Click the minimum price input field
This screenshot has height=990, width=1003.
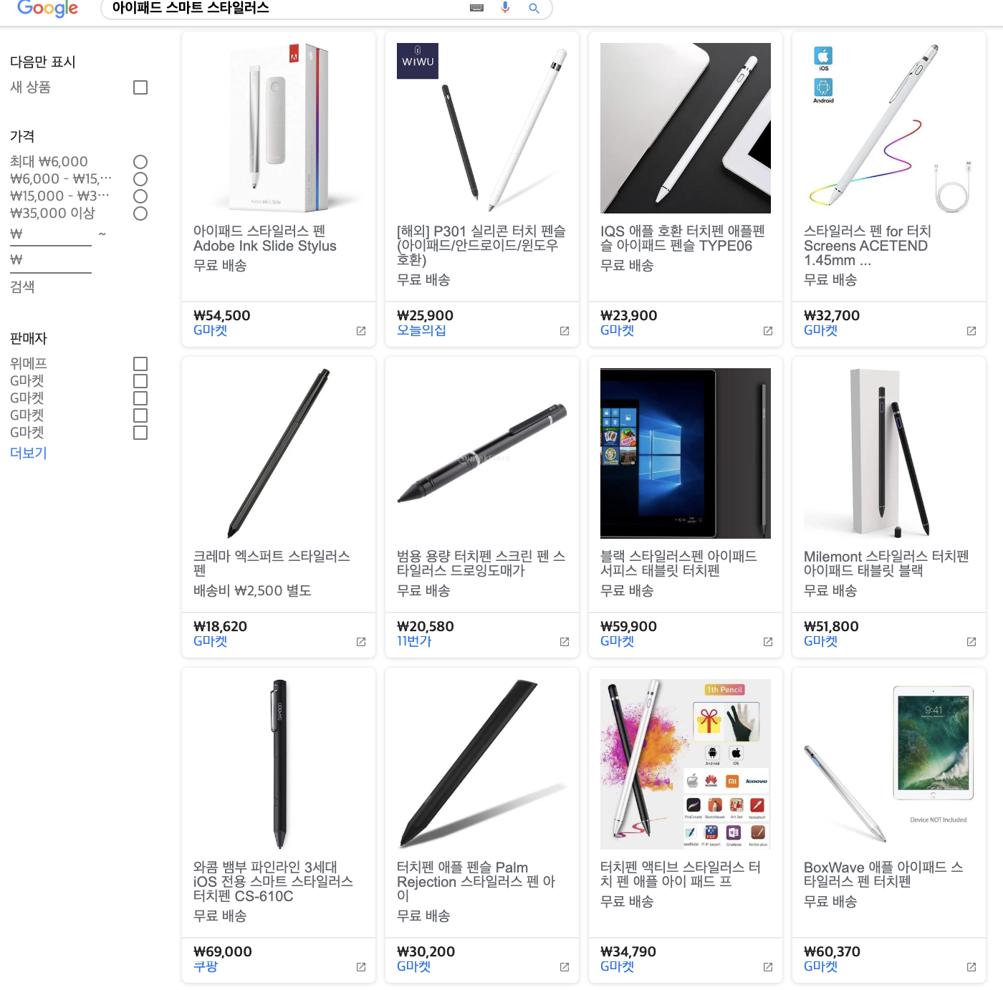pos(51,234)
